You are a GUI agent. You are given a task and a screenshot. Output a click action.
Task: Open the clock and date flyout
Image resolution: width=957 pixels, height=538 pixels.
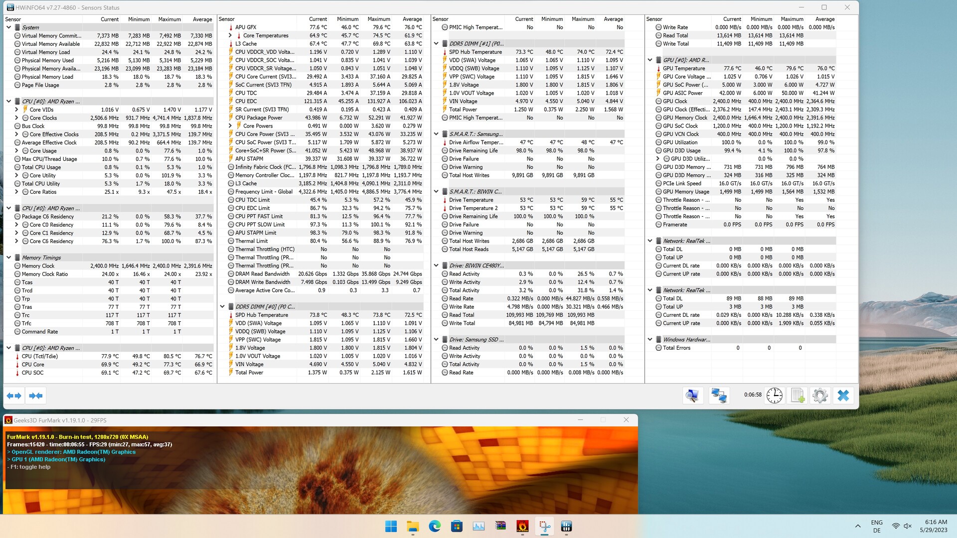click(x=933, y=526)
